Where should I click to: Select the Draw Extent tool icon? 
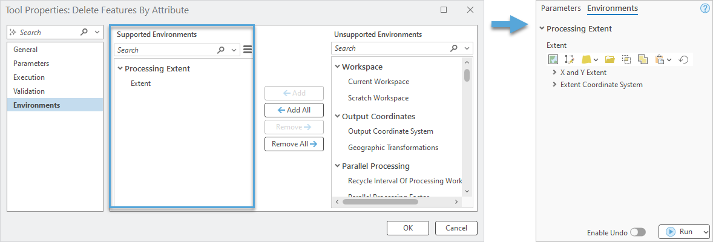point(570,59)
